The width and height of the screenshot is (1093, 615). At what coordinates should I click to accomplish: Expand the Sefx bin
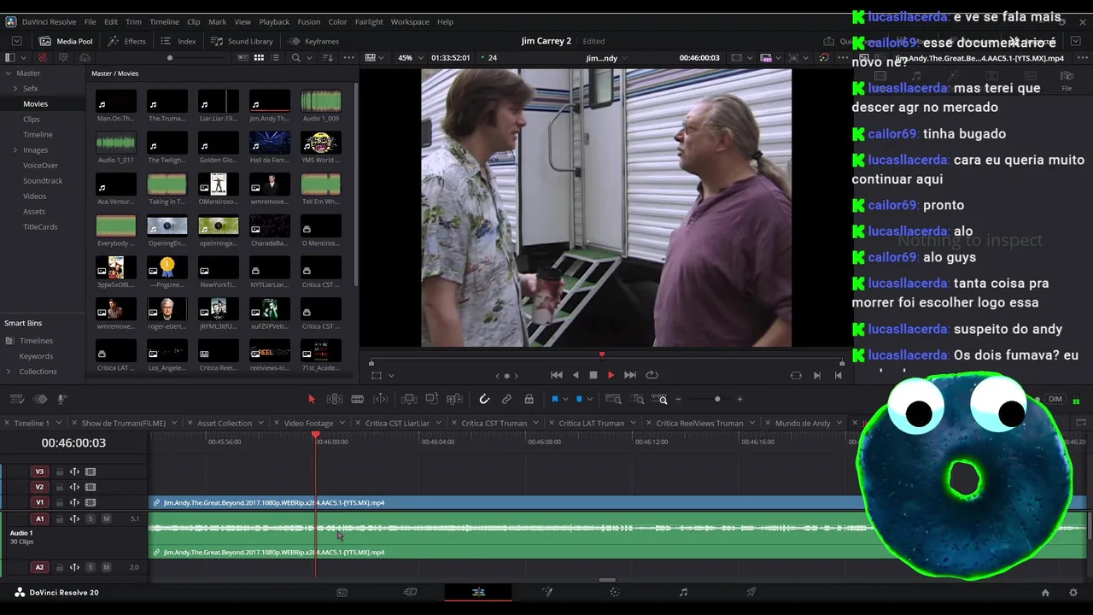pyautogui.click(x=15, y=89)
